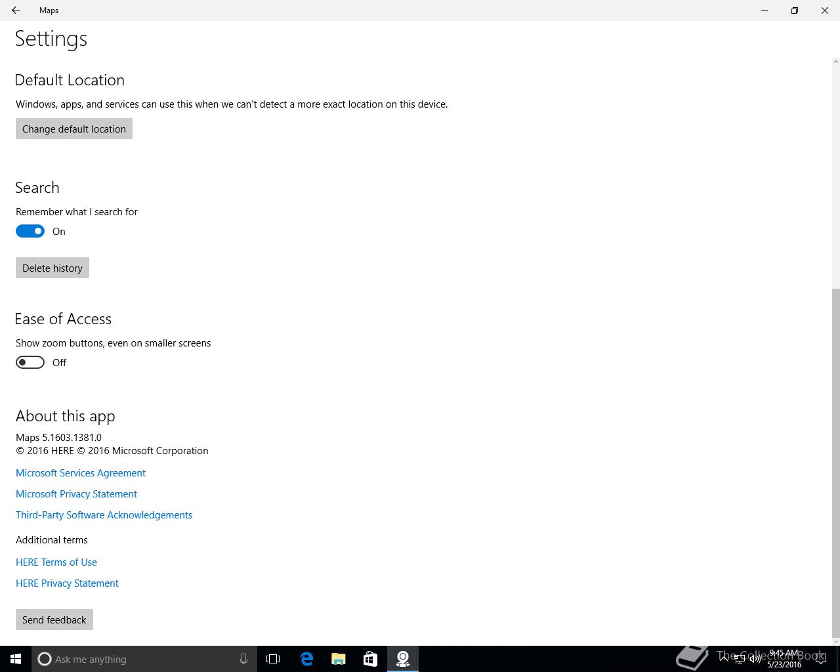Click the Cortana microphone icon

243,659
